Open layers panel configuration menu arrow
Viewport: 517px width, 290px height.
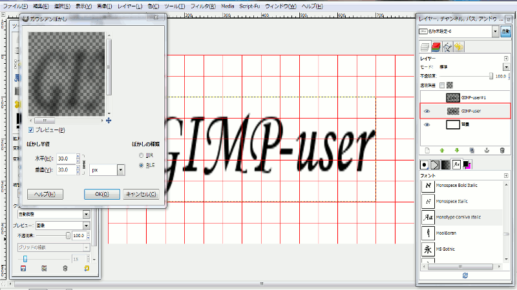coord(506,59)
